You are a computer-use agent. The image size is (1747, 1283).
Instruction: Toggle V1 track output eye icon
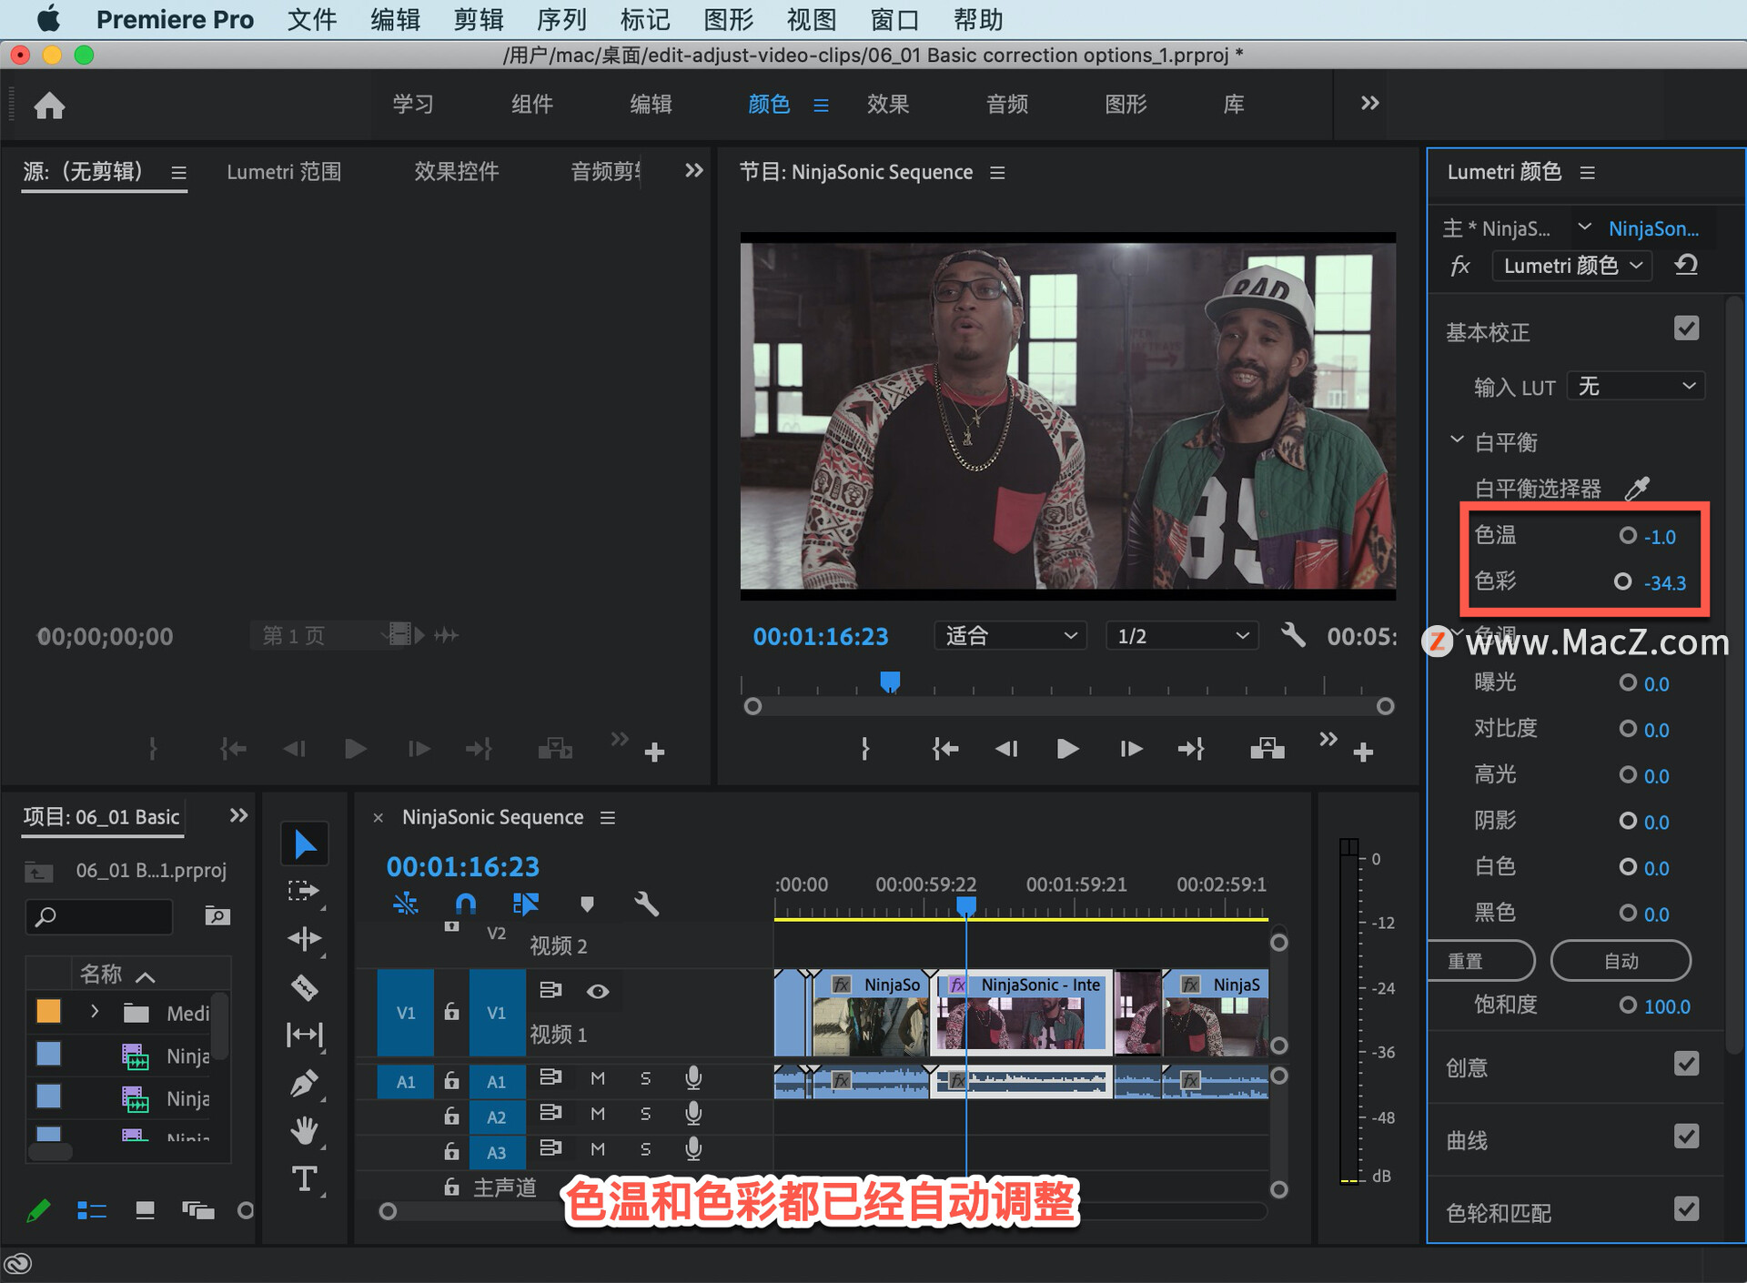598,991
